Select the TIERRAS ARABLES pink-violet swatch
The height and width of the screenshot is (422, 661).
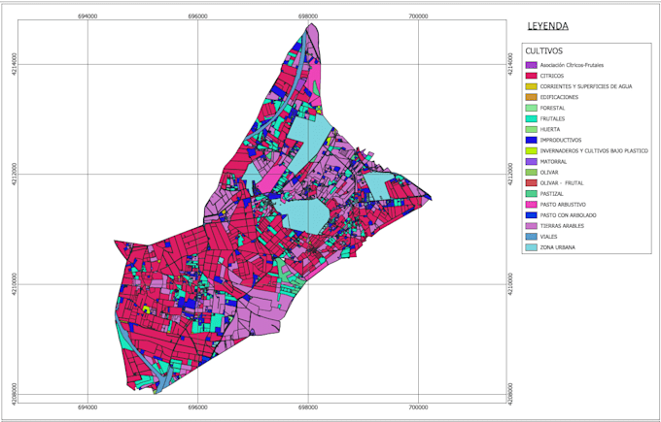531,226
